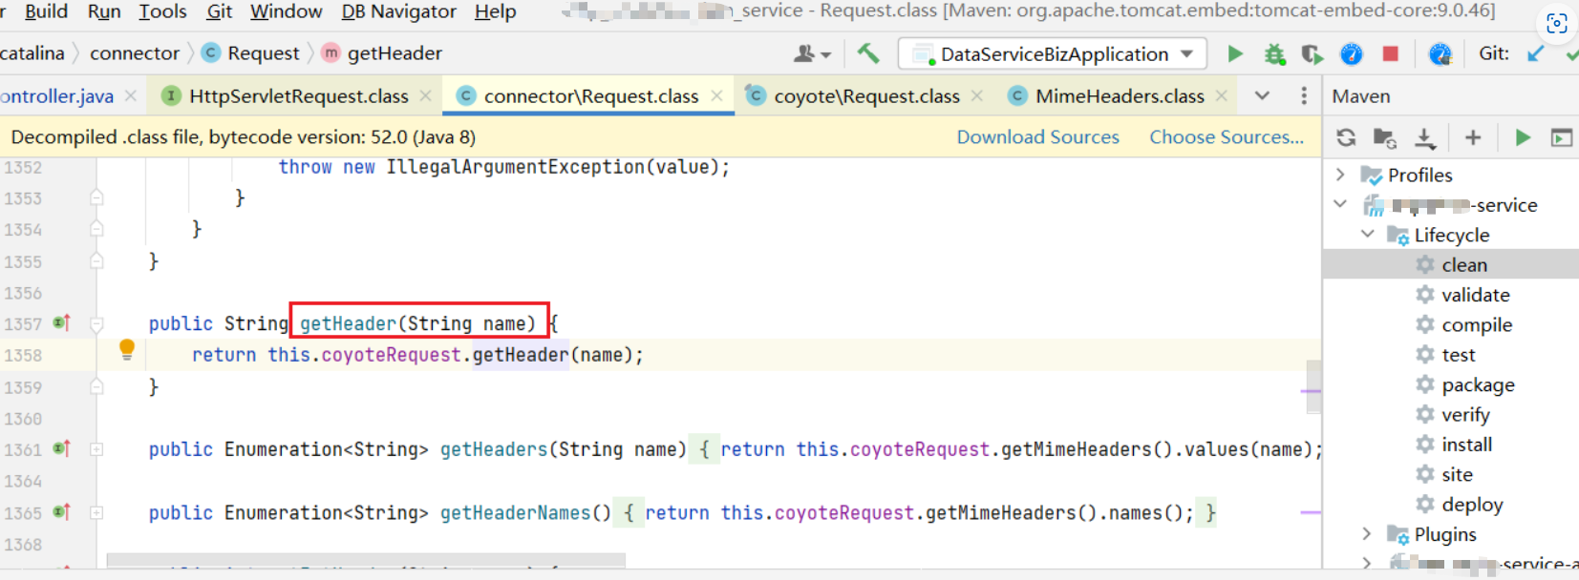Click the getHeader method breadcrumb
The height and width of the screenshot is (580, 1579).
coord(382,53)
